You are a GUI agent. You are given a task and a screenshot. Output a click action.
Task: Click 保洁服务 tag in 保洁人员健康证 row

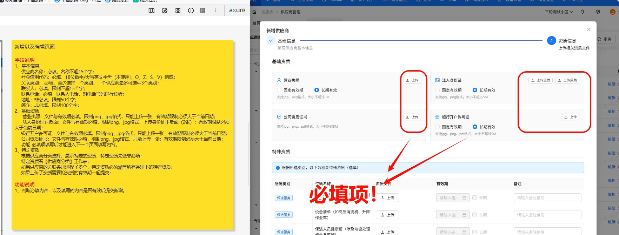[x=284, y=232]
